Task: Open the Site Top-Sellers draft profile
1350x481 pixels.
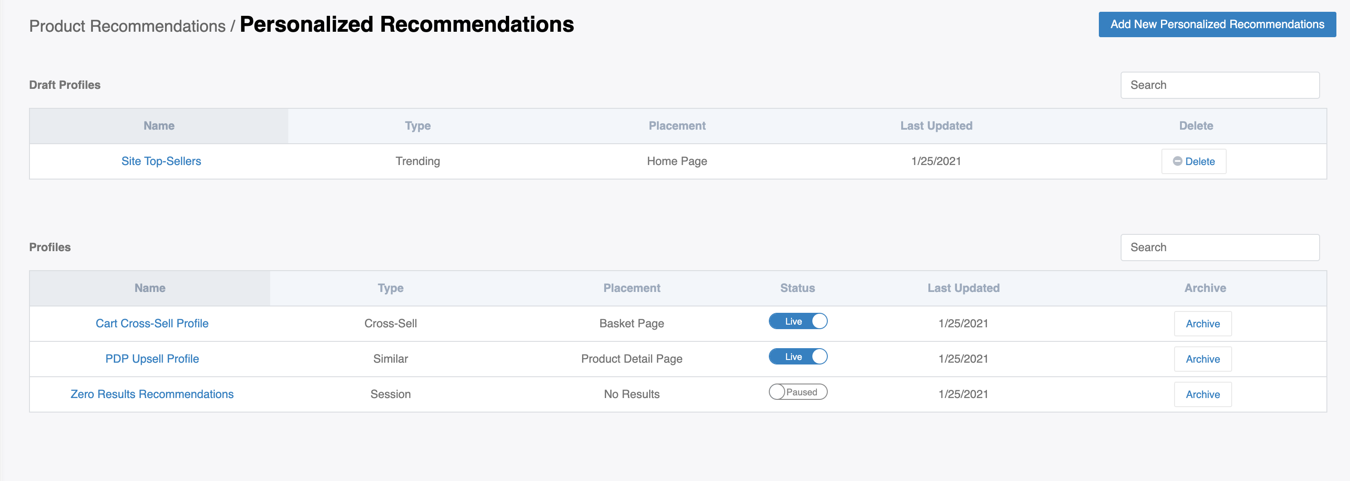Action: coord(161,161)
